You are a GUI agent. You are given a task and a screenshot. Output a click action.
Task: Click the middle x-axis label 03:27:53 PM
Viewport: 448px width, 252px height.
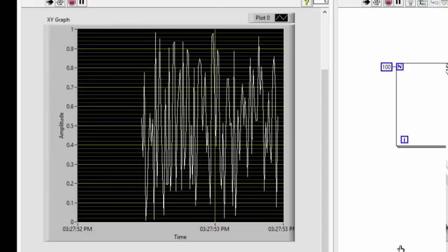215,229
